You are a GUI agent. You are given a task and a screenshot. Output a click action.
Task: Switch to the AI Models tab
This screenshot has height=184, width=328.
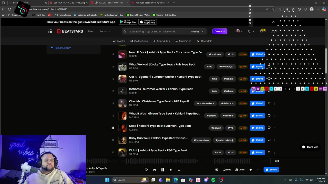coord(204,41)
